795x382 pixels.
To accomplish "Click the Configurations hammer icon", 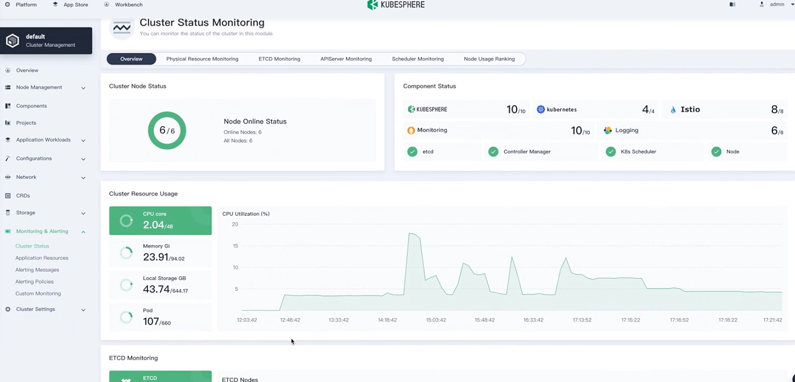I will (x=8, y=159).
